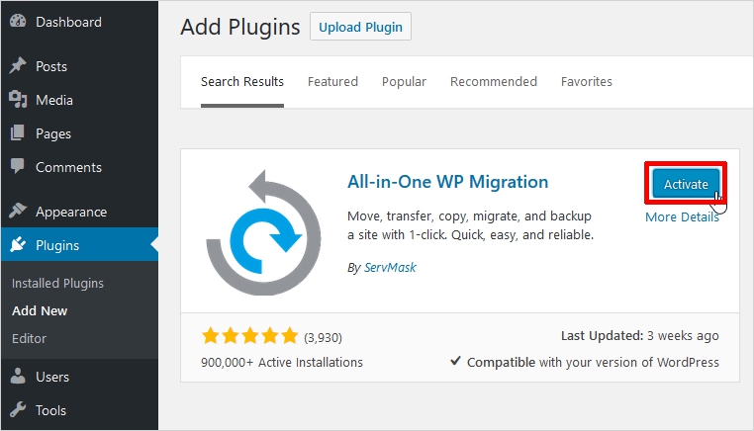The image size is (754, 431).
Task: Click the Dashboard gauge icon
Action: (18, 21)
